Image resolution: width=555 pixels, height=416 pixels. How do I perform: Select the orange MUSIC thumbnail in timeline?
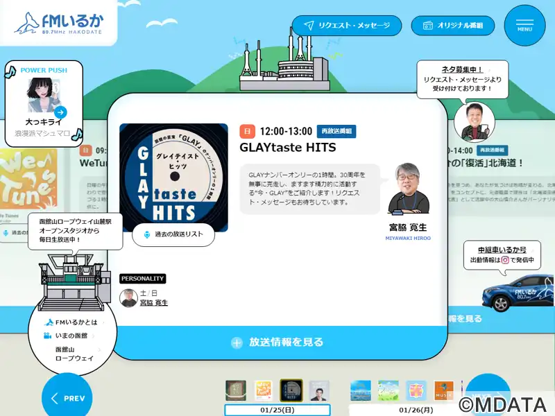pos(443,390)
